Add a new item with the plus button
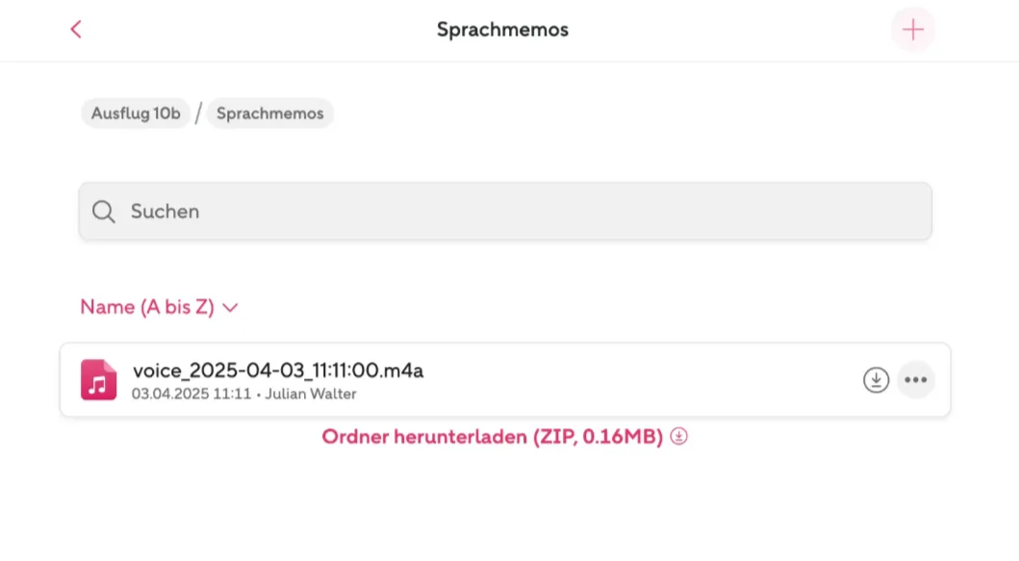The height and width of the screenshot is (561, 1019). (x=912, y=29)
